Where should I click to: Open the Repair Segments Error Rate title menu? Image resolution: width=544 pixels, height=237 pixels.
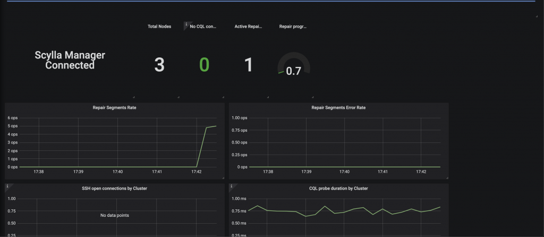338,107
